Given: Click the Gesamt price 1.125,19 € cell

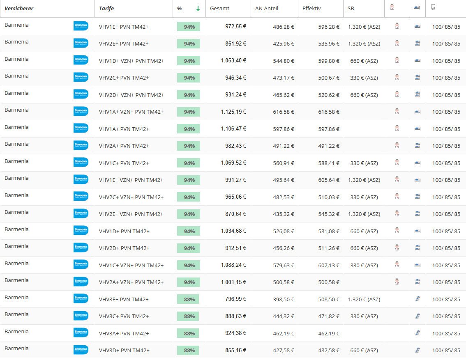Looking at the screenshot, I should [233, 112].
